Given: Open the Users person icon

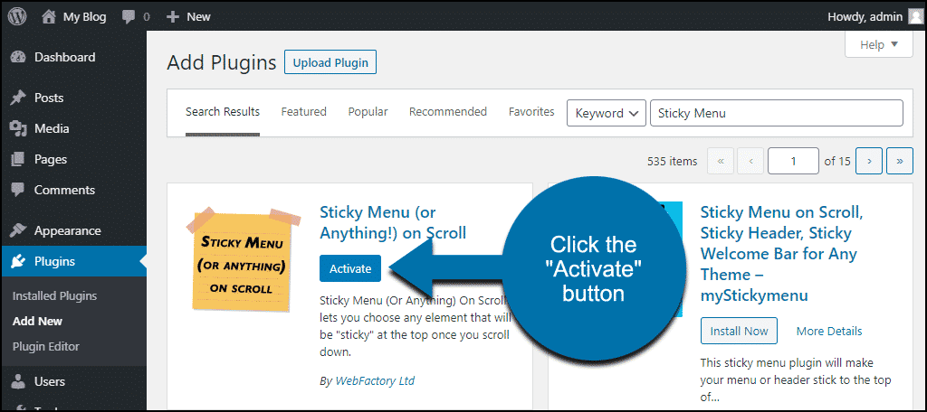Looking at the screenshot, I should click(18, 381).
